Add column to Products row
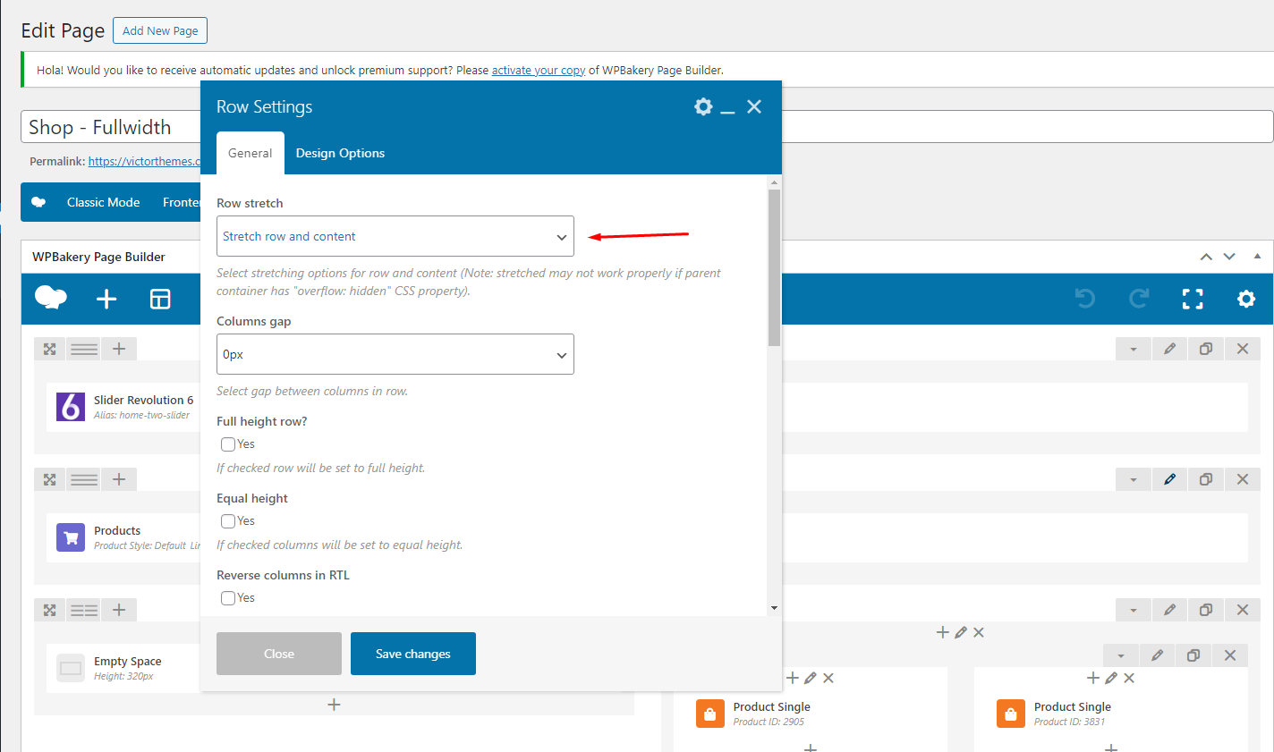Screen dimensions: 1274x752 coord(119,479)
